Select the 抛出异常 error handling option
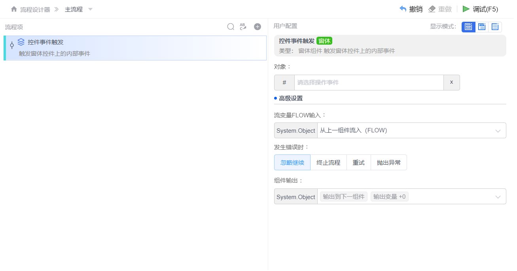This screenshot has height=271, width=517. pos(388,162)
